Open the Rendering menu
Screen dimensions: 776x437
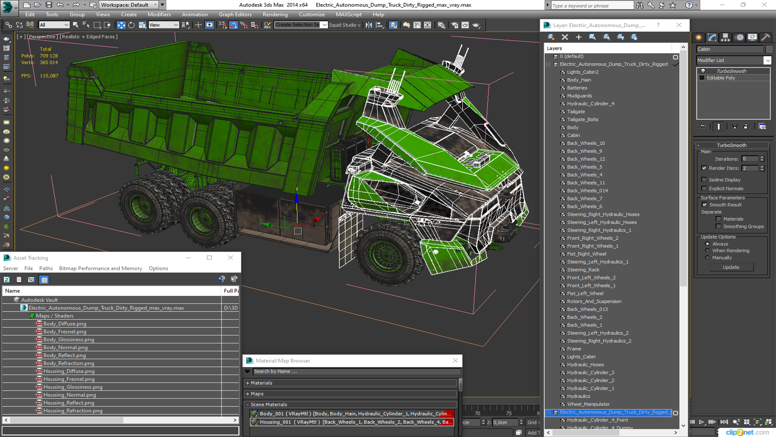[275, 14]
